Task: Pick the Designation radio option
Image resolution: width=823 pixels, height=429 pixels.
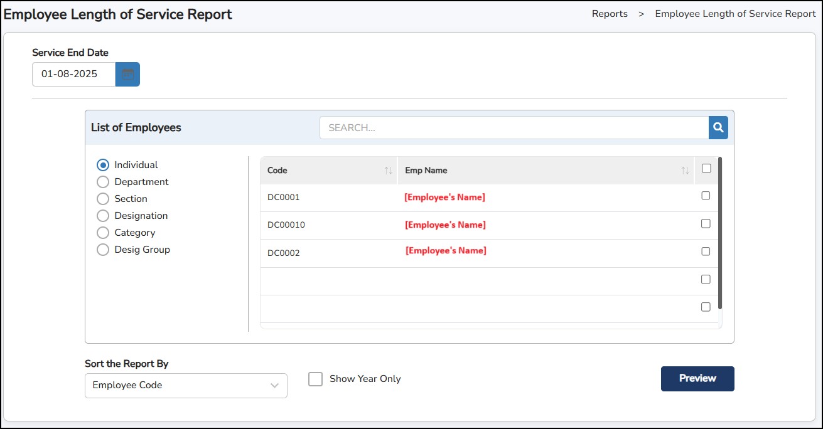Action: (x=103, y=216)
